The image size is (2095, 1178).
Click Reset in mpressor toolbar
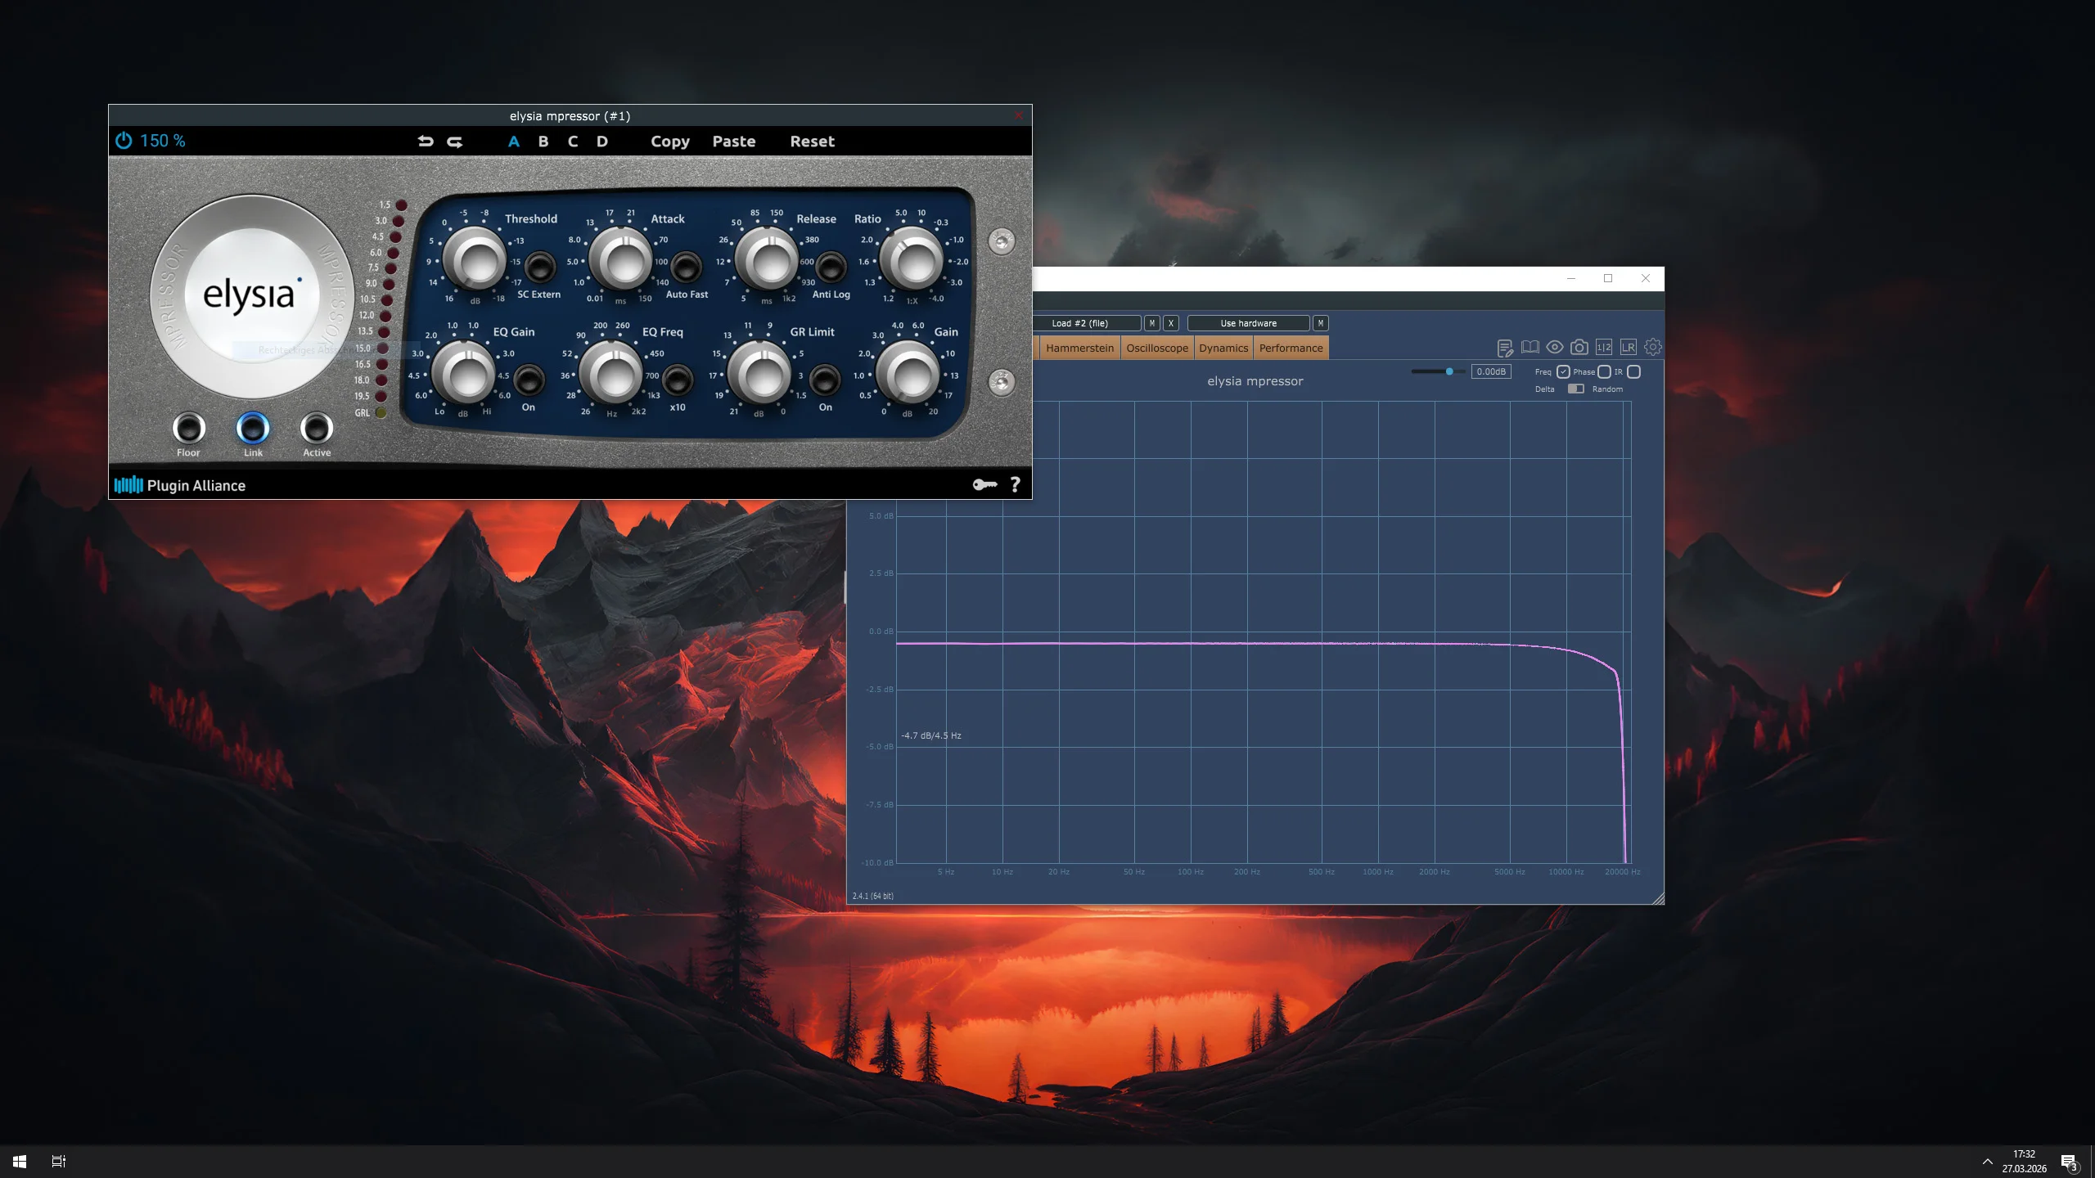point(812,142)
